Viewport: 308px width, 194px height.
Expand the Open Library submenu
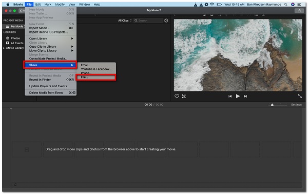[x=51, y=38]
